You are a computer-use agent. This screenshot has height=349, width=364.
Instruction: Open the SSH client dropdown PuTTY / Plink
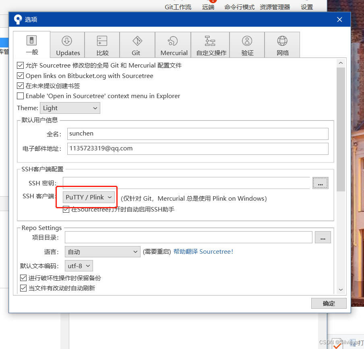click(x=89, y=197)
